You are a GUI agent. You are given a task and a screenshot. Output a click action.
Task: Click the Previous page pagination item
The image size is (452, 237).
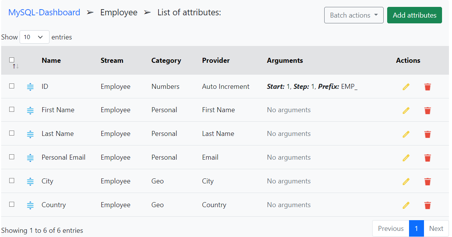click(391, 229)
